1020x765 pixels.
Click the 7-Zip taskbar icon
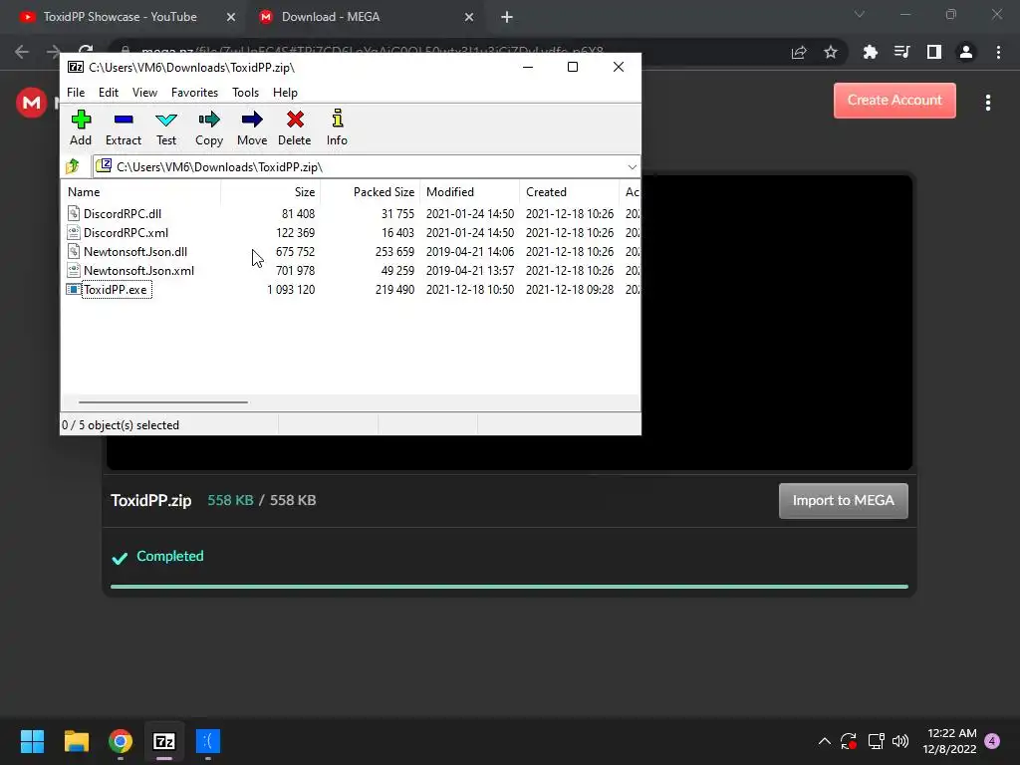[x=164, y=741]
